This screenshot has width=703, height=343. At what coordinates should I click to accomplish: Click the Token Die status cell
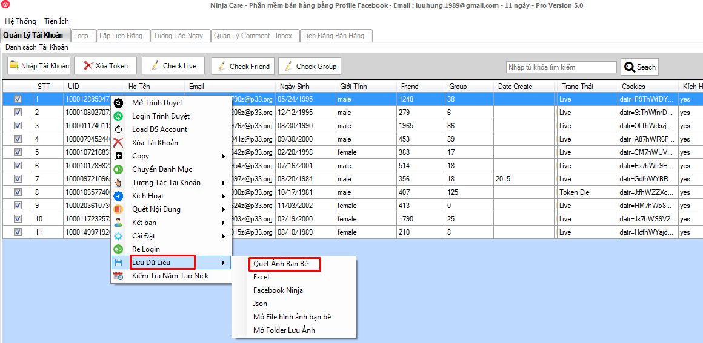pos(587,192)
